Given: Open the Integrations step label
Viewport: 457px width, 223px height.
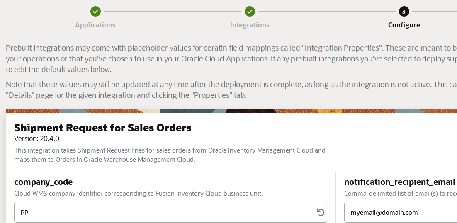Looking at the screenshot, I should coord(250,25).
